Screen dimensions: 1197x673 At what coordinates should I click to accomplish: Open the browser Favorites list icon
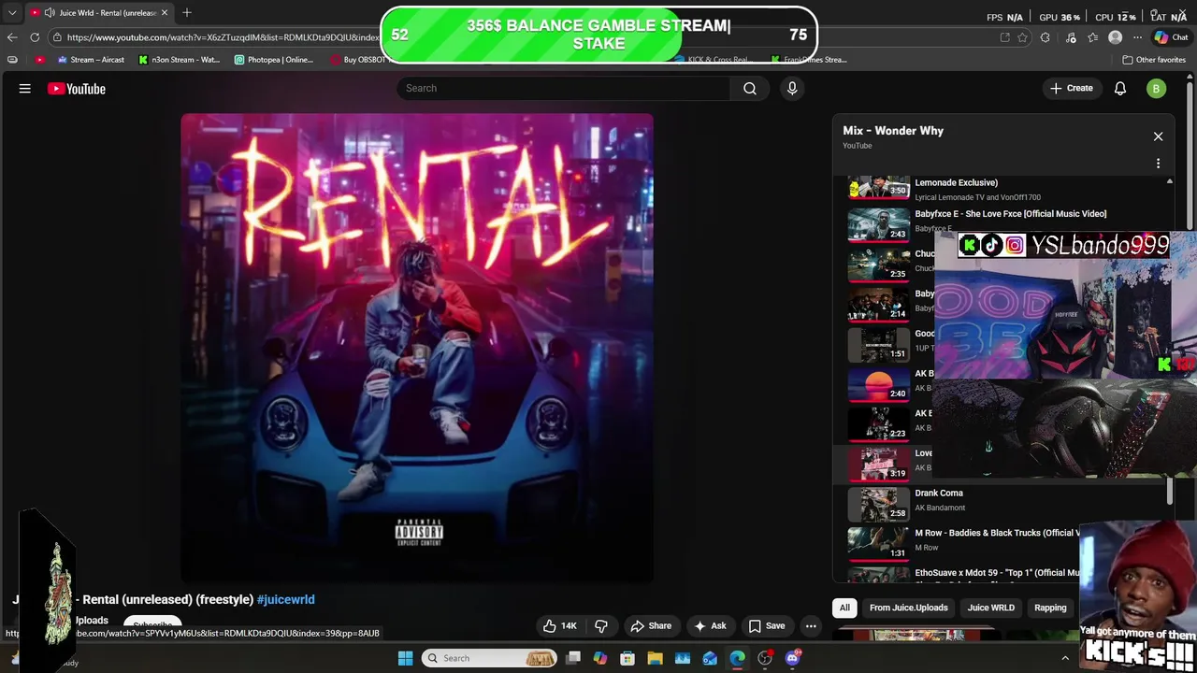[x=1092, y=37]
